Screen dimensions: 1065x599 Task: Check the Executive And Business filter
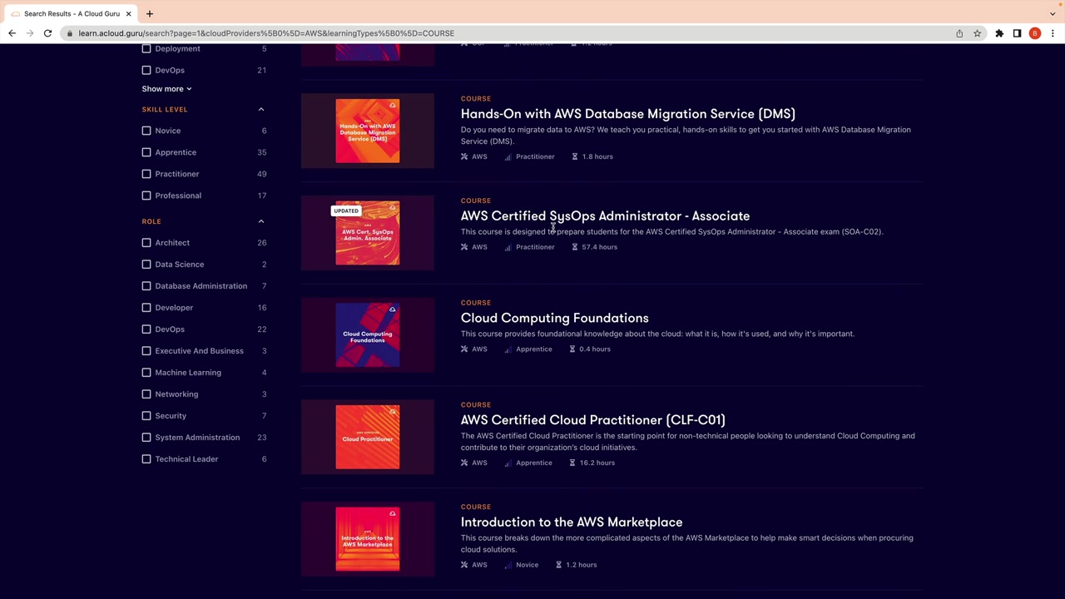[146, 351]
